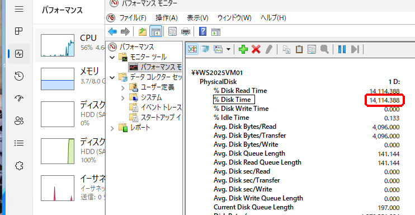Click Current Disk Queue Length counter
Screen dimensions: 415x215
pyautogui.click(x=253, y=207)
